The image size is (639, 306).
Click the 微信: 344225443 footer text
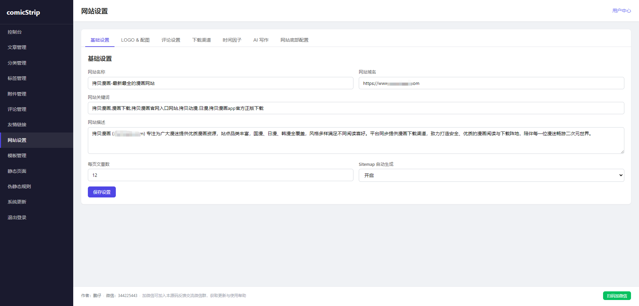[121, 296]
